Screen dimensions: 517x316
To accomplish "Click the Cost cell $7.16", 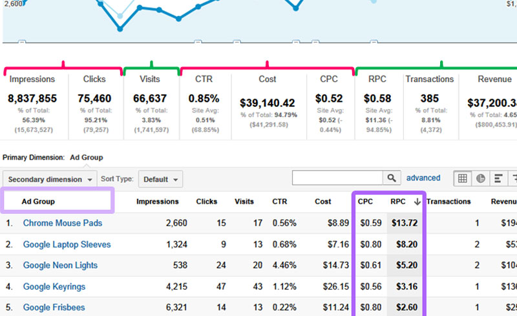I will point(338,244).
